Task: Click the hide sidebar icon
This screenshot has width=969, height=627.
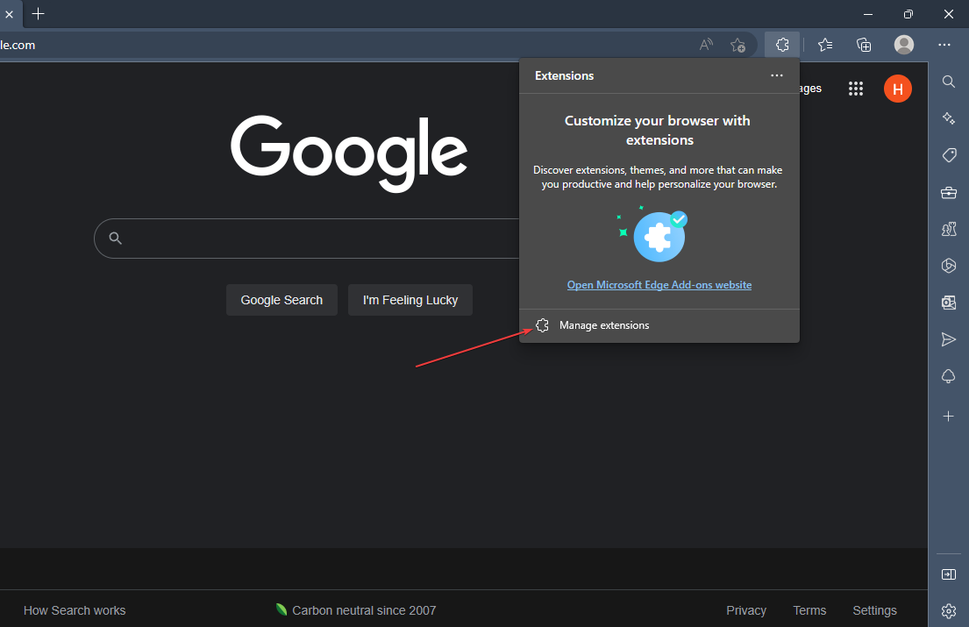Action: 949,574
